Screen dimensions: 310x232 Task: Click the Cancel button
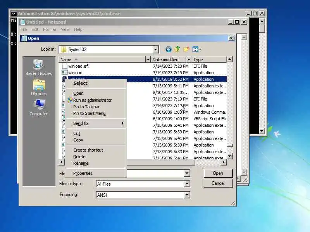click(x=218, y=183)
